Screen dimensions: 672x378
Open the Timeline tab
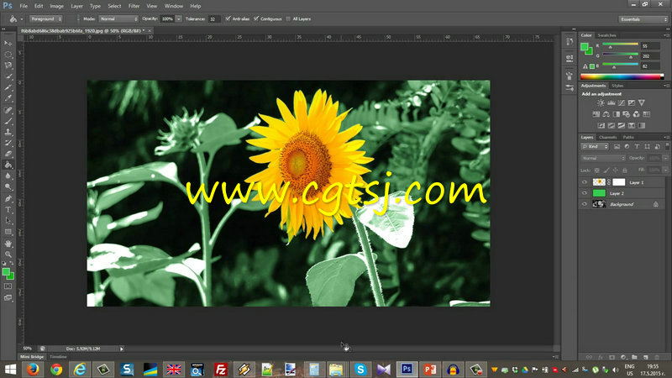(x=58, y=357)
